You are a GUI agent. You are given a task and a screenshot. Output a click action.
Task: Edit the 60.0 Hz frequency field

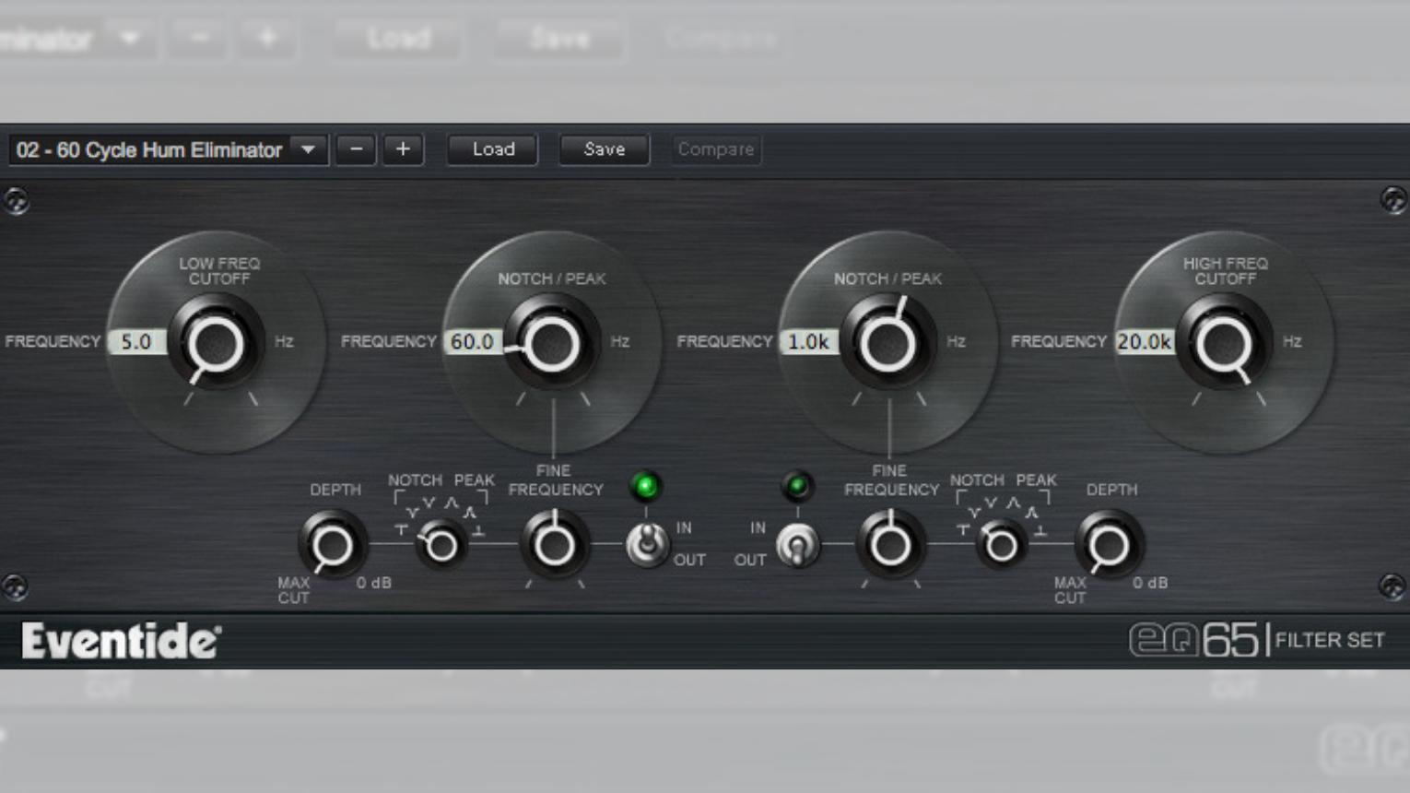coord(473,341)
